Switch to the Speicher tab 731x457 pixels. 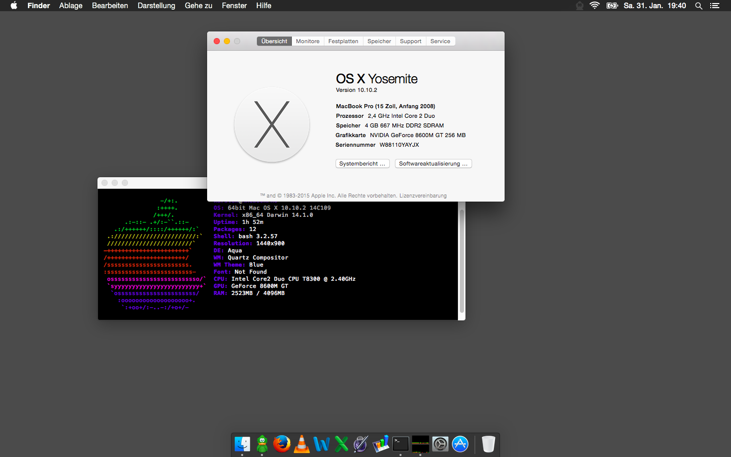pyautogui.click(x=379, y=41)
